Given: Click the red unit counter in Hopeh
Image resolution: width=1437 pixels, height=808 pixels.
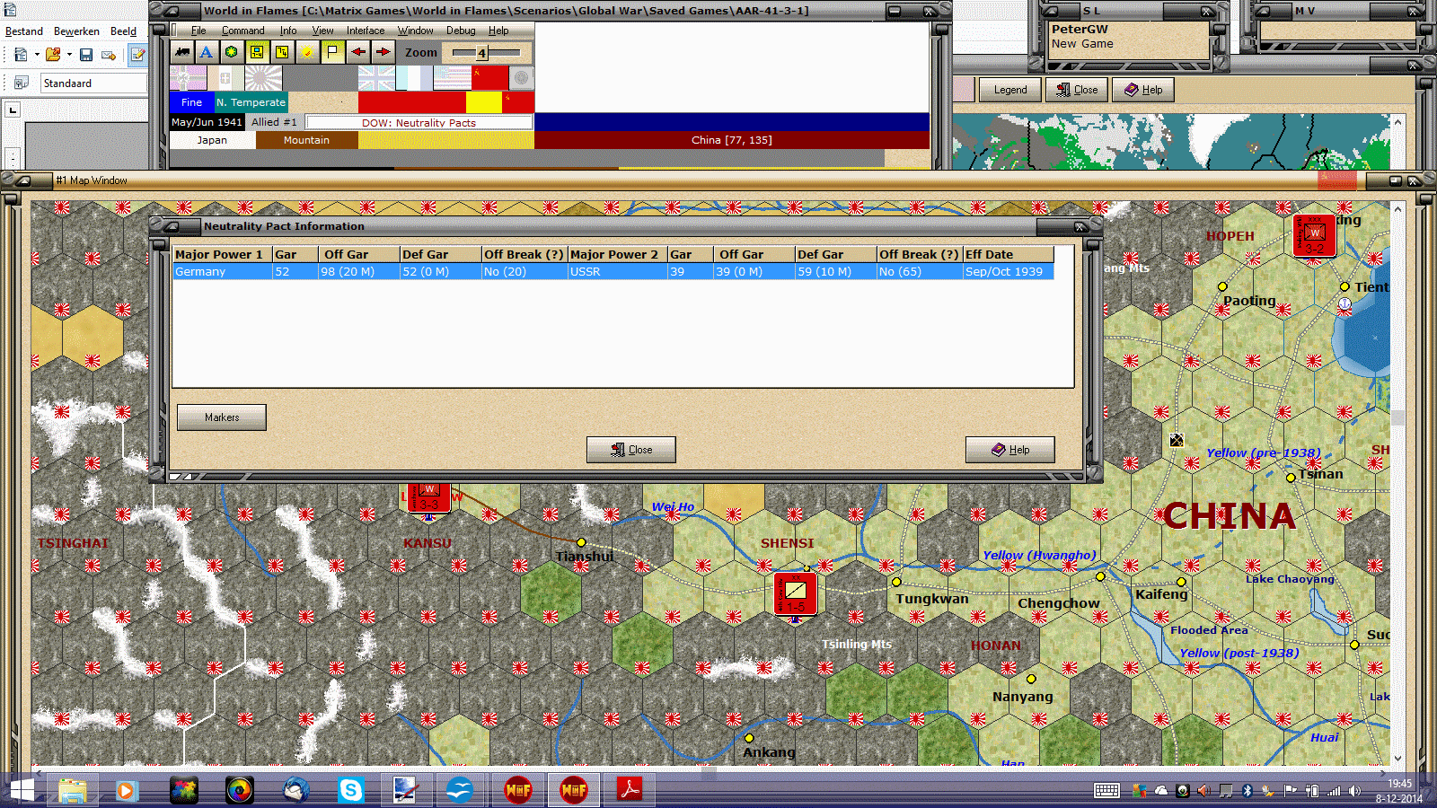Looking at the screenshot, I should [x=1314, y=234].
